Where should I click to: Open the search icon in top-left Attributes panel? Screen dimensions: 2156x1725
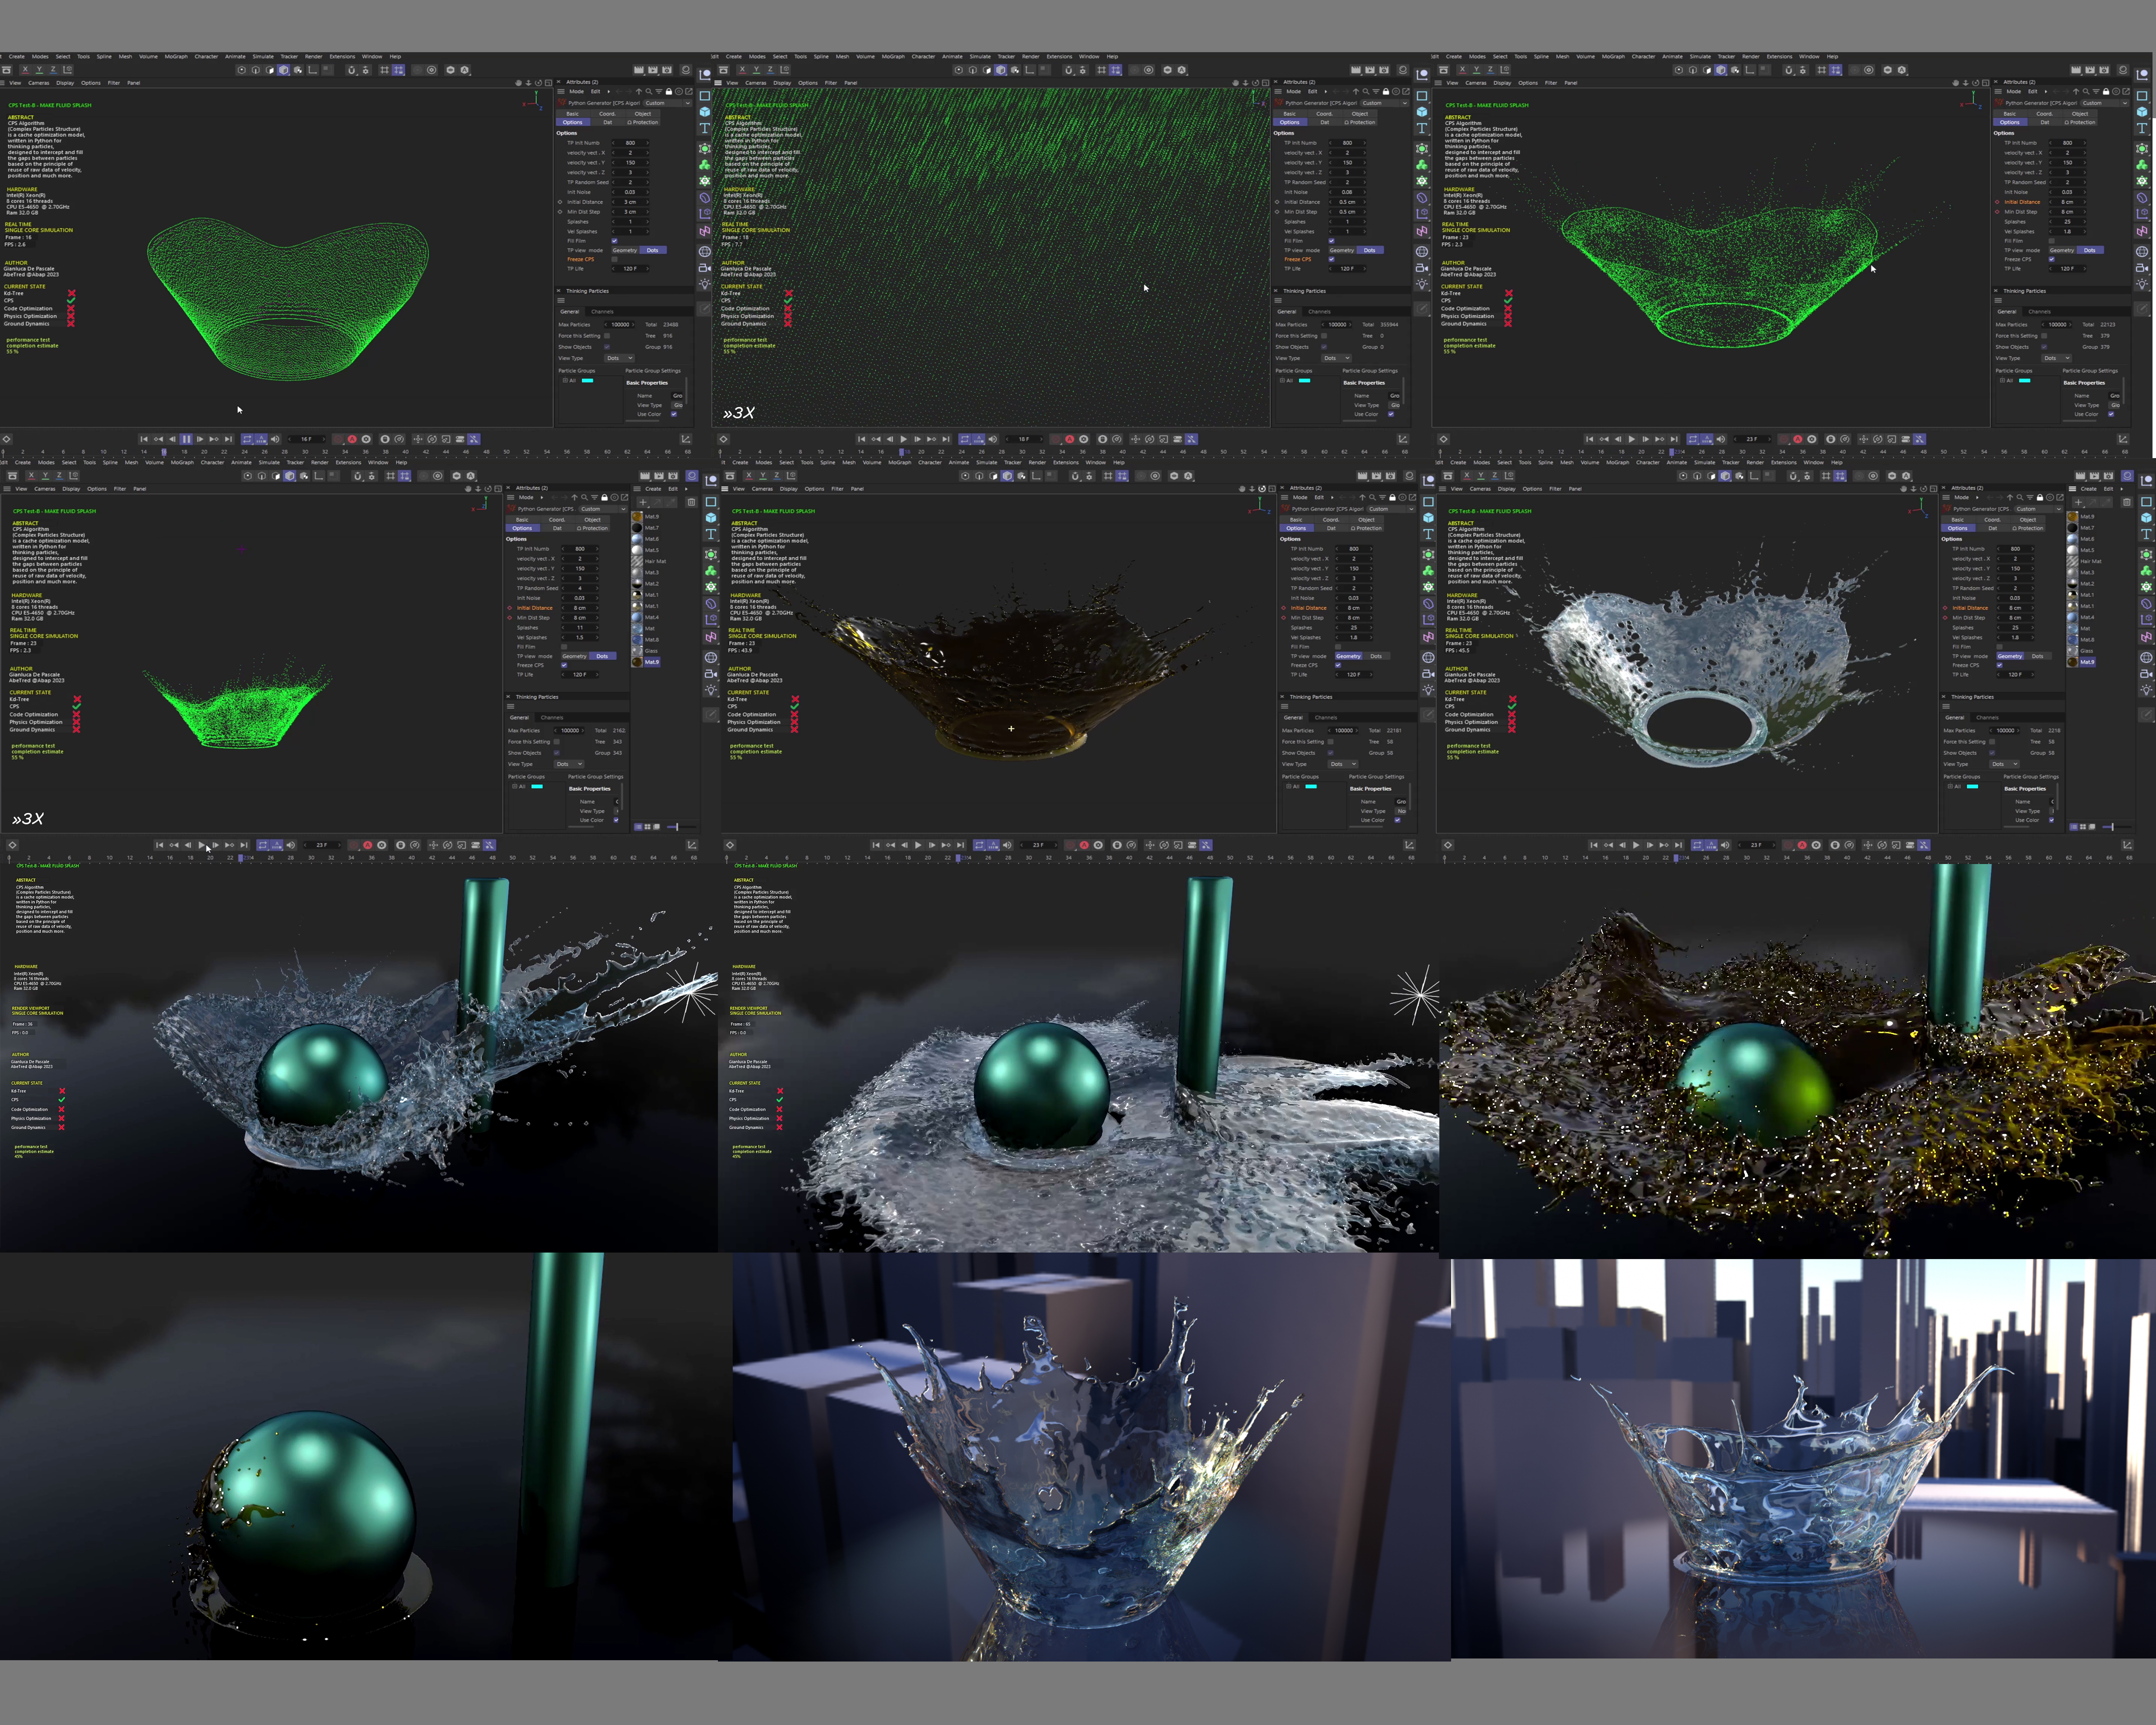click(648, 92)
